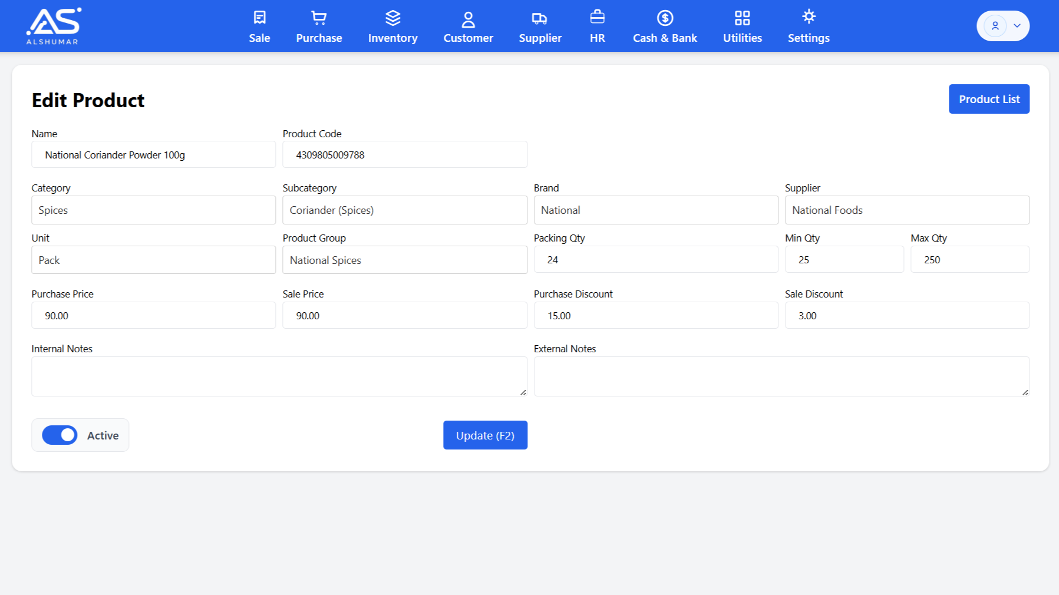Click the HR briefcase icon

(x=597, y=17)
